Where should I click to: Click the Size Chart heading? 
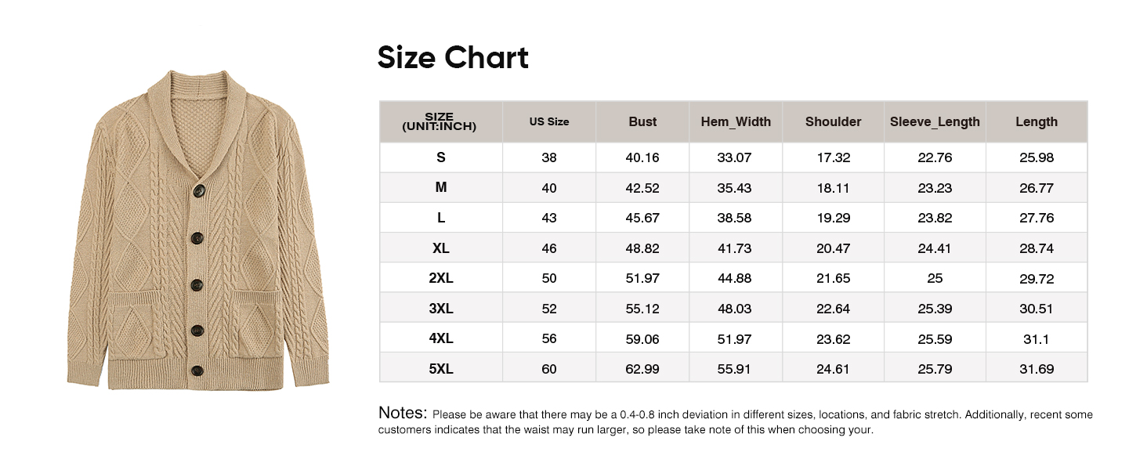(x=453, y=58)
